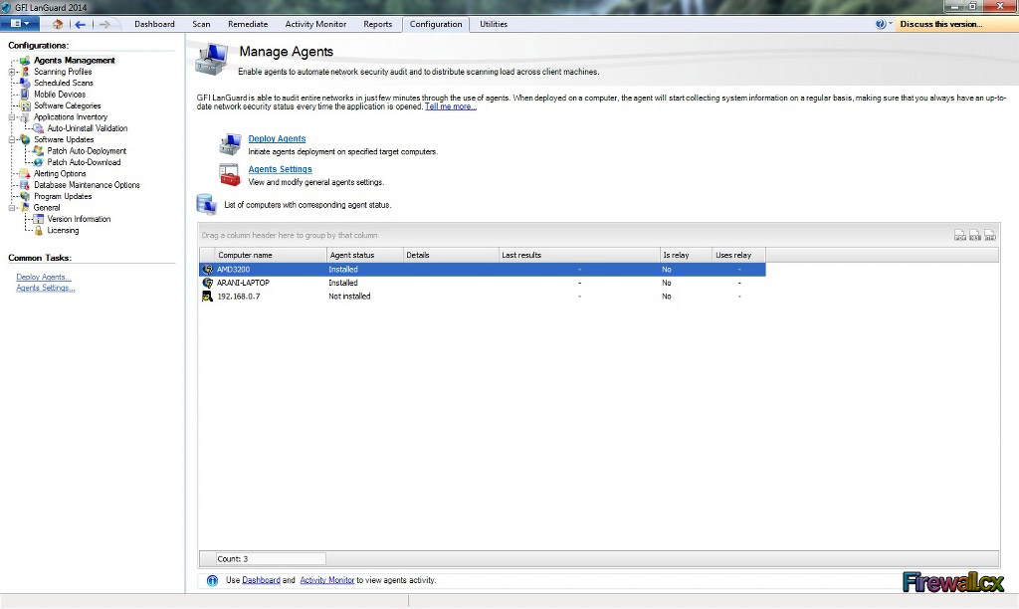This screenshot has width=1019, height=609.
Task: Click the Alerting Options icon
Action: [x=25, y=173]
